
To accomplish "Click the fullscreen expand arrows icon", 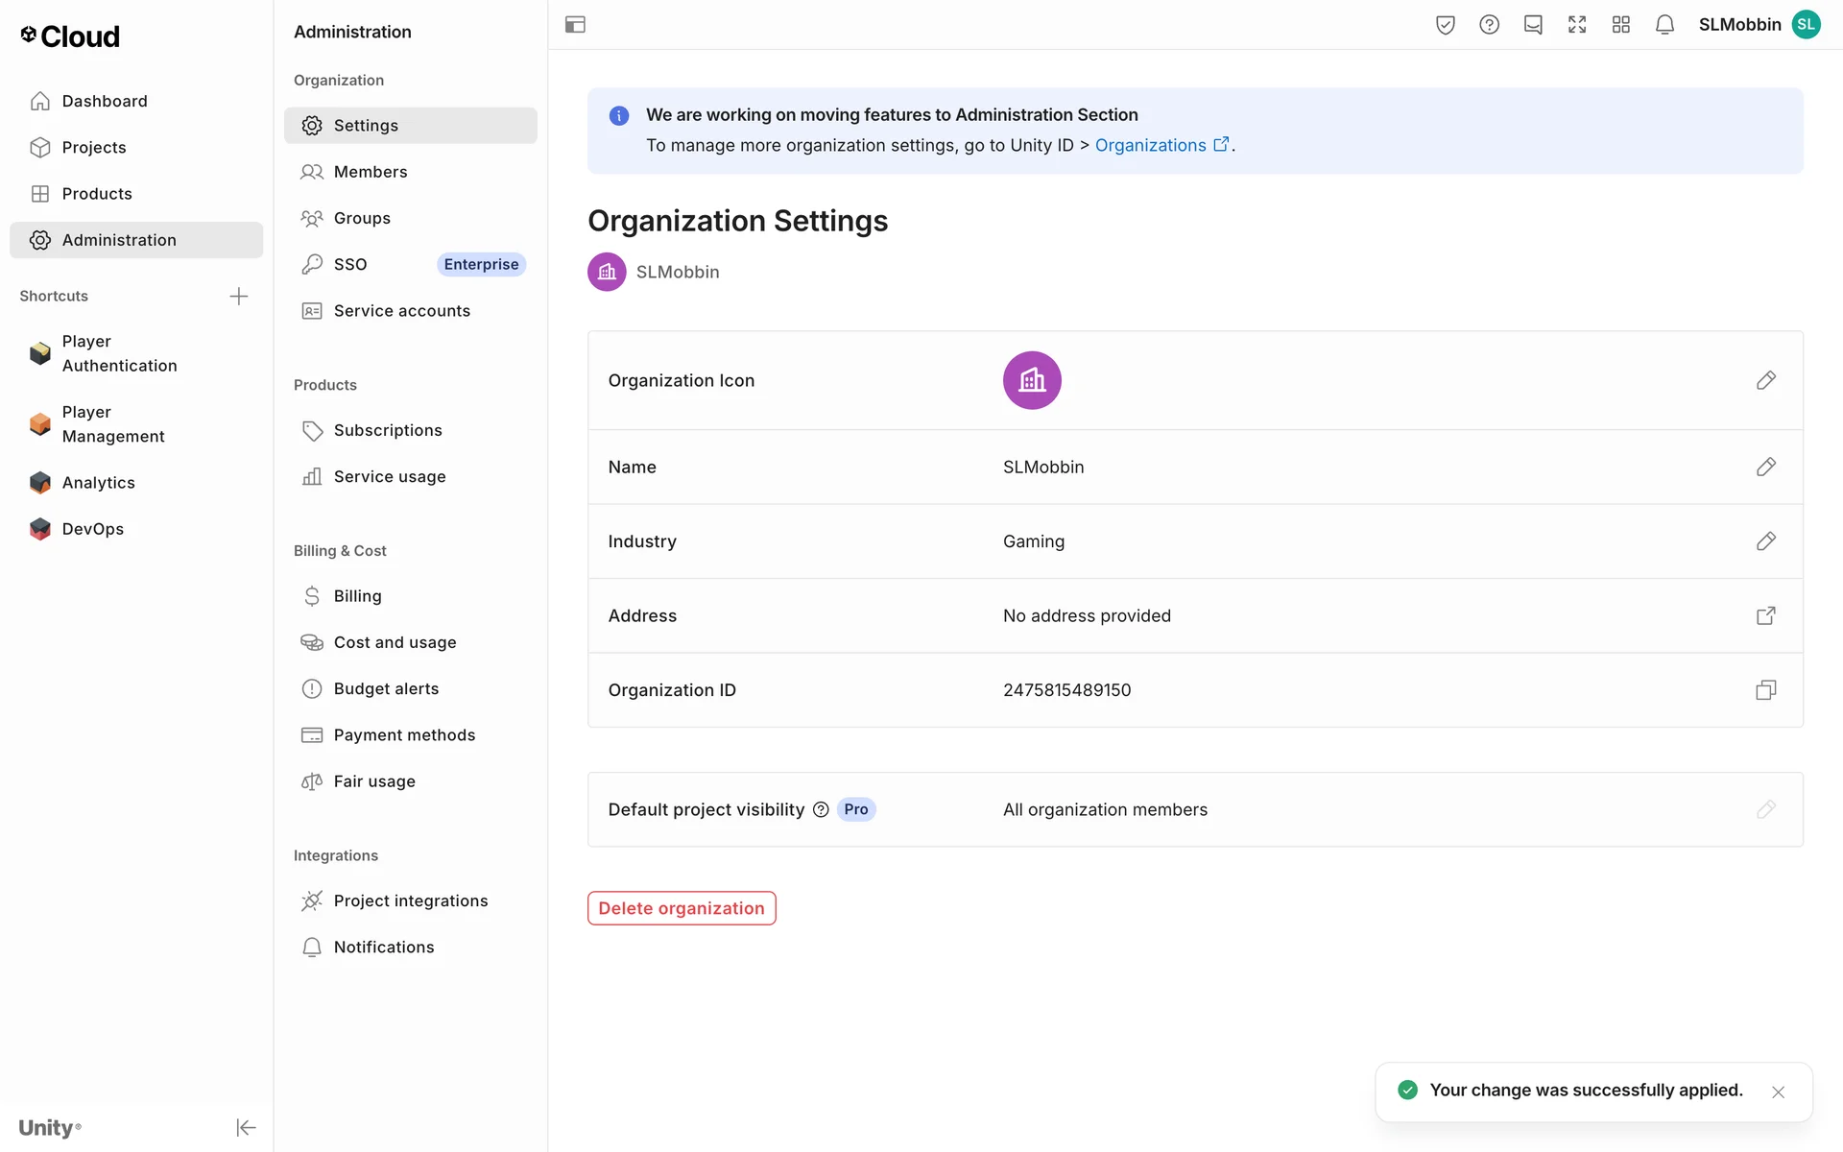I will (x=1577, y=25).
